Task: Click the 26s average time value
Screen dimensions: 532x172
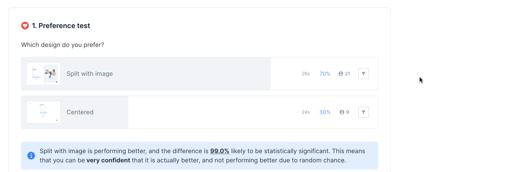Action: [x=306, y=73]
